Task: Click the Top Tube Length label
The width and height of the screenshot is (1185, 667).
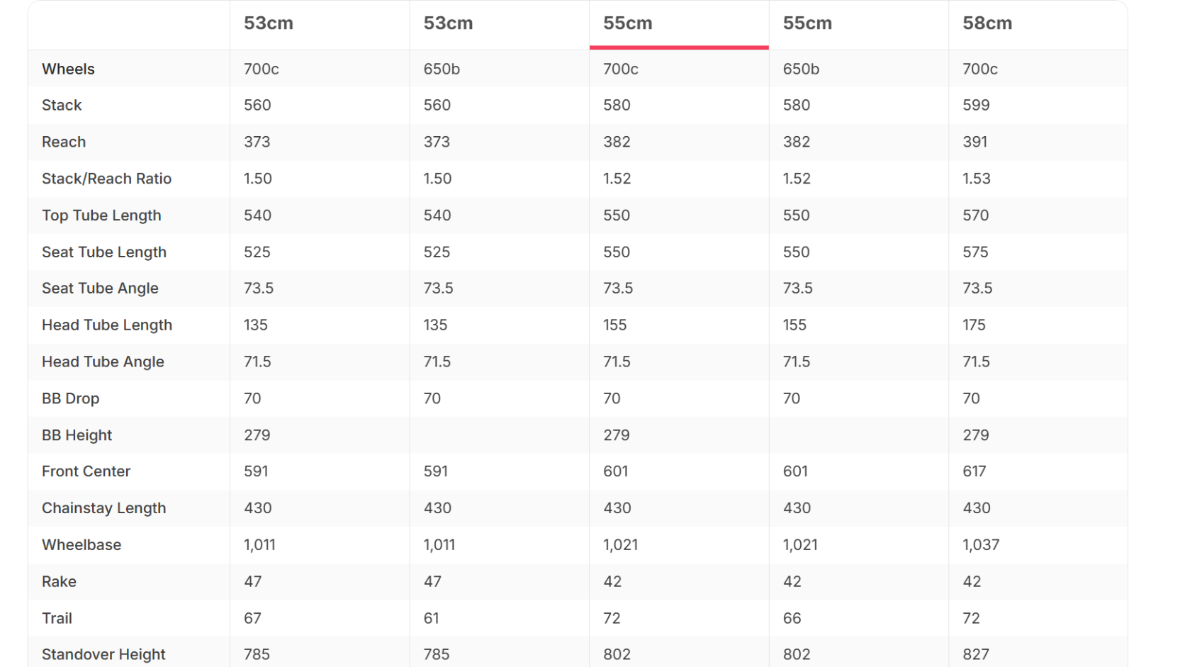Action: click(x=101, y=215)
